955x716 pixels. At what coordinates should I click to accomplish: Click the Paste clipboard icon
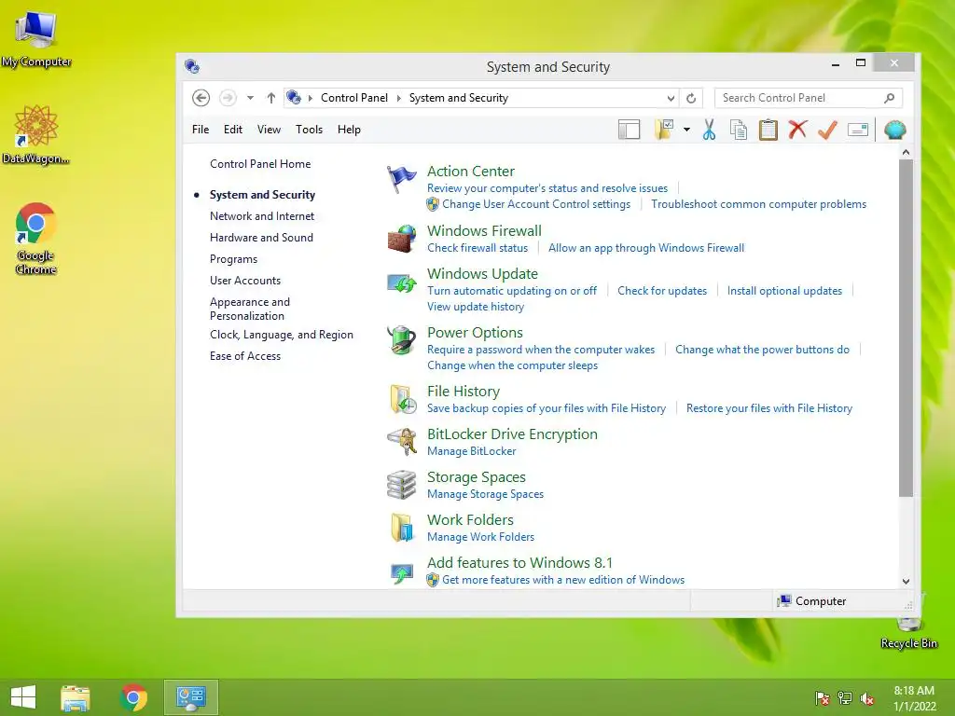[768, 130]
